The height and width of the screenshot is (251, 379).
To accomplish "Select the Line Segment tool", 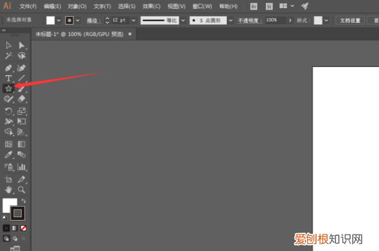I will pyautogui.click(x=21, y=78).
